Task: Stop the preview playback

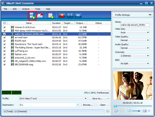Action: click(122, 111)
